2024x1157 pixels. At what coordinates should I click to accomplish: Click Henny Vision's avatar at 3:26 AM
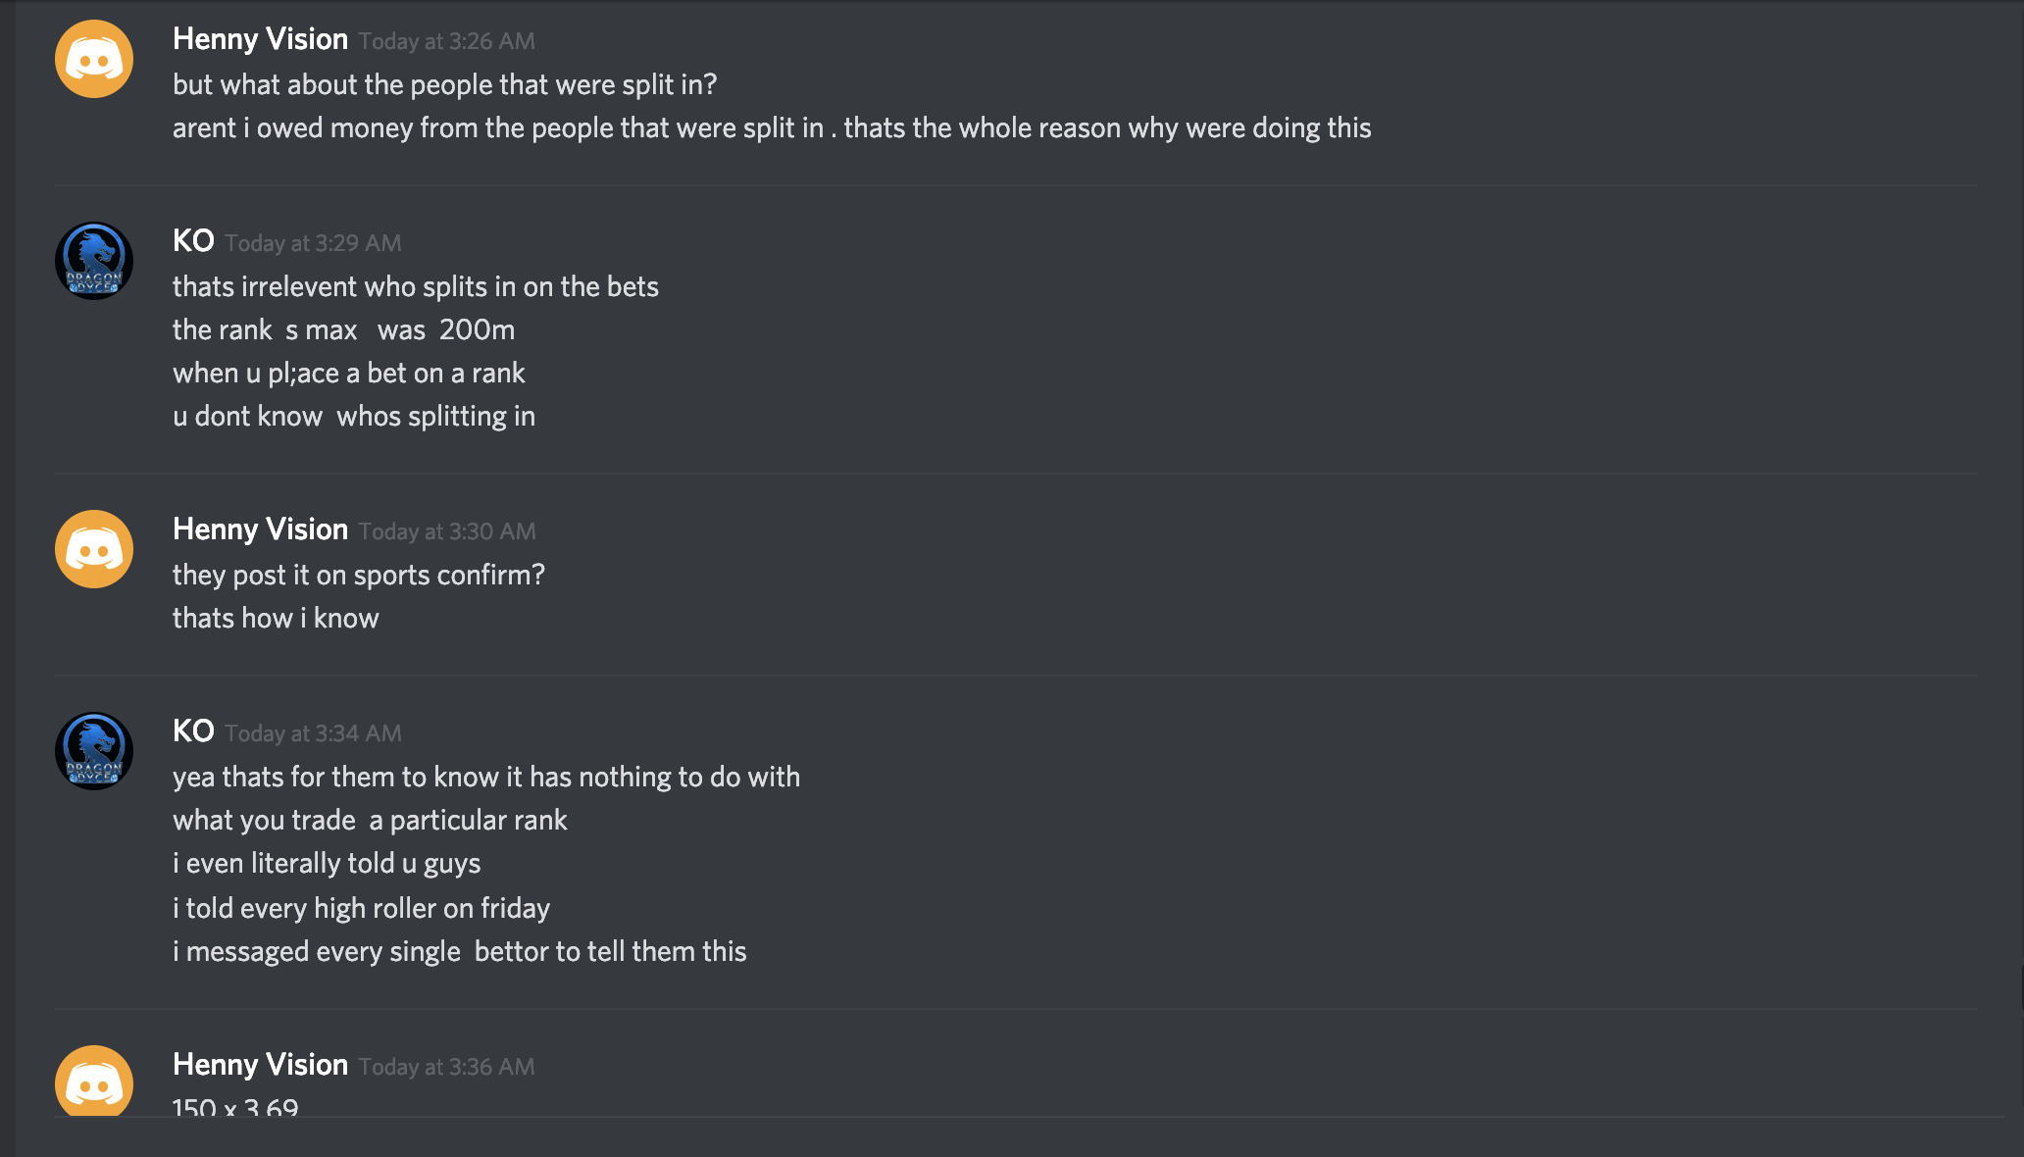point(94,59)
